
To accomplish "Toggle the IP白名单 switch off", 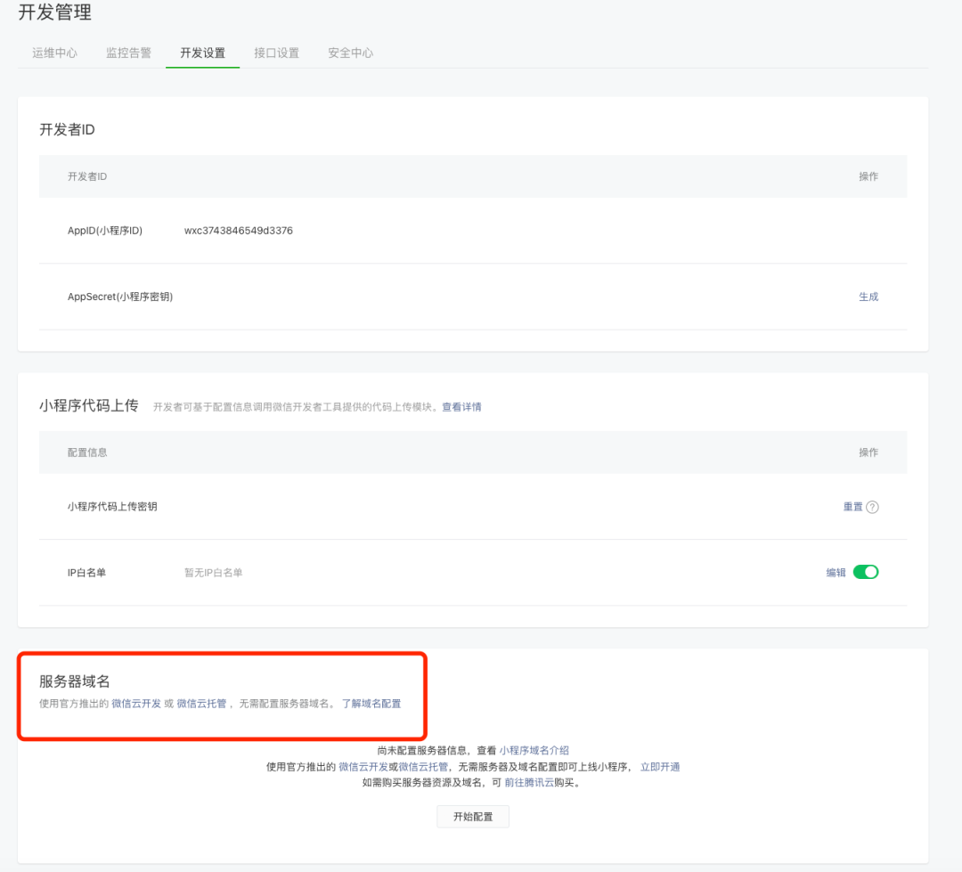I will tap(866, 572).
